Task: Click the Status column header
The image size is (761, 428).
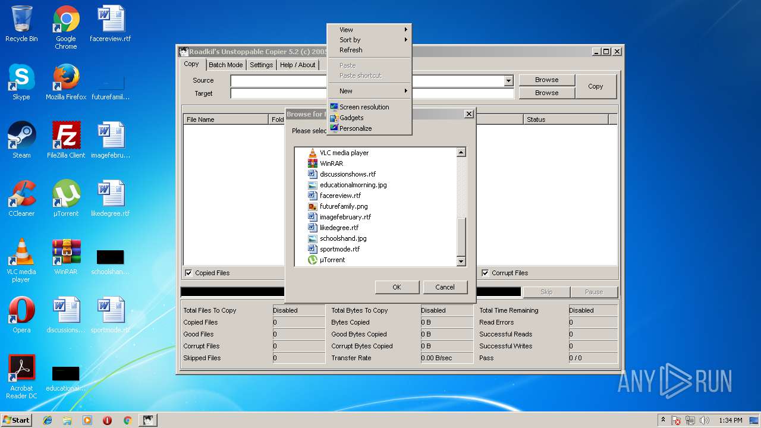Action: [x=566, y=119]
